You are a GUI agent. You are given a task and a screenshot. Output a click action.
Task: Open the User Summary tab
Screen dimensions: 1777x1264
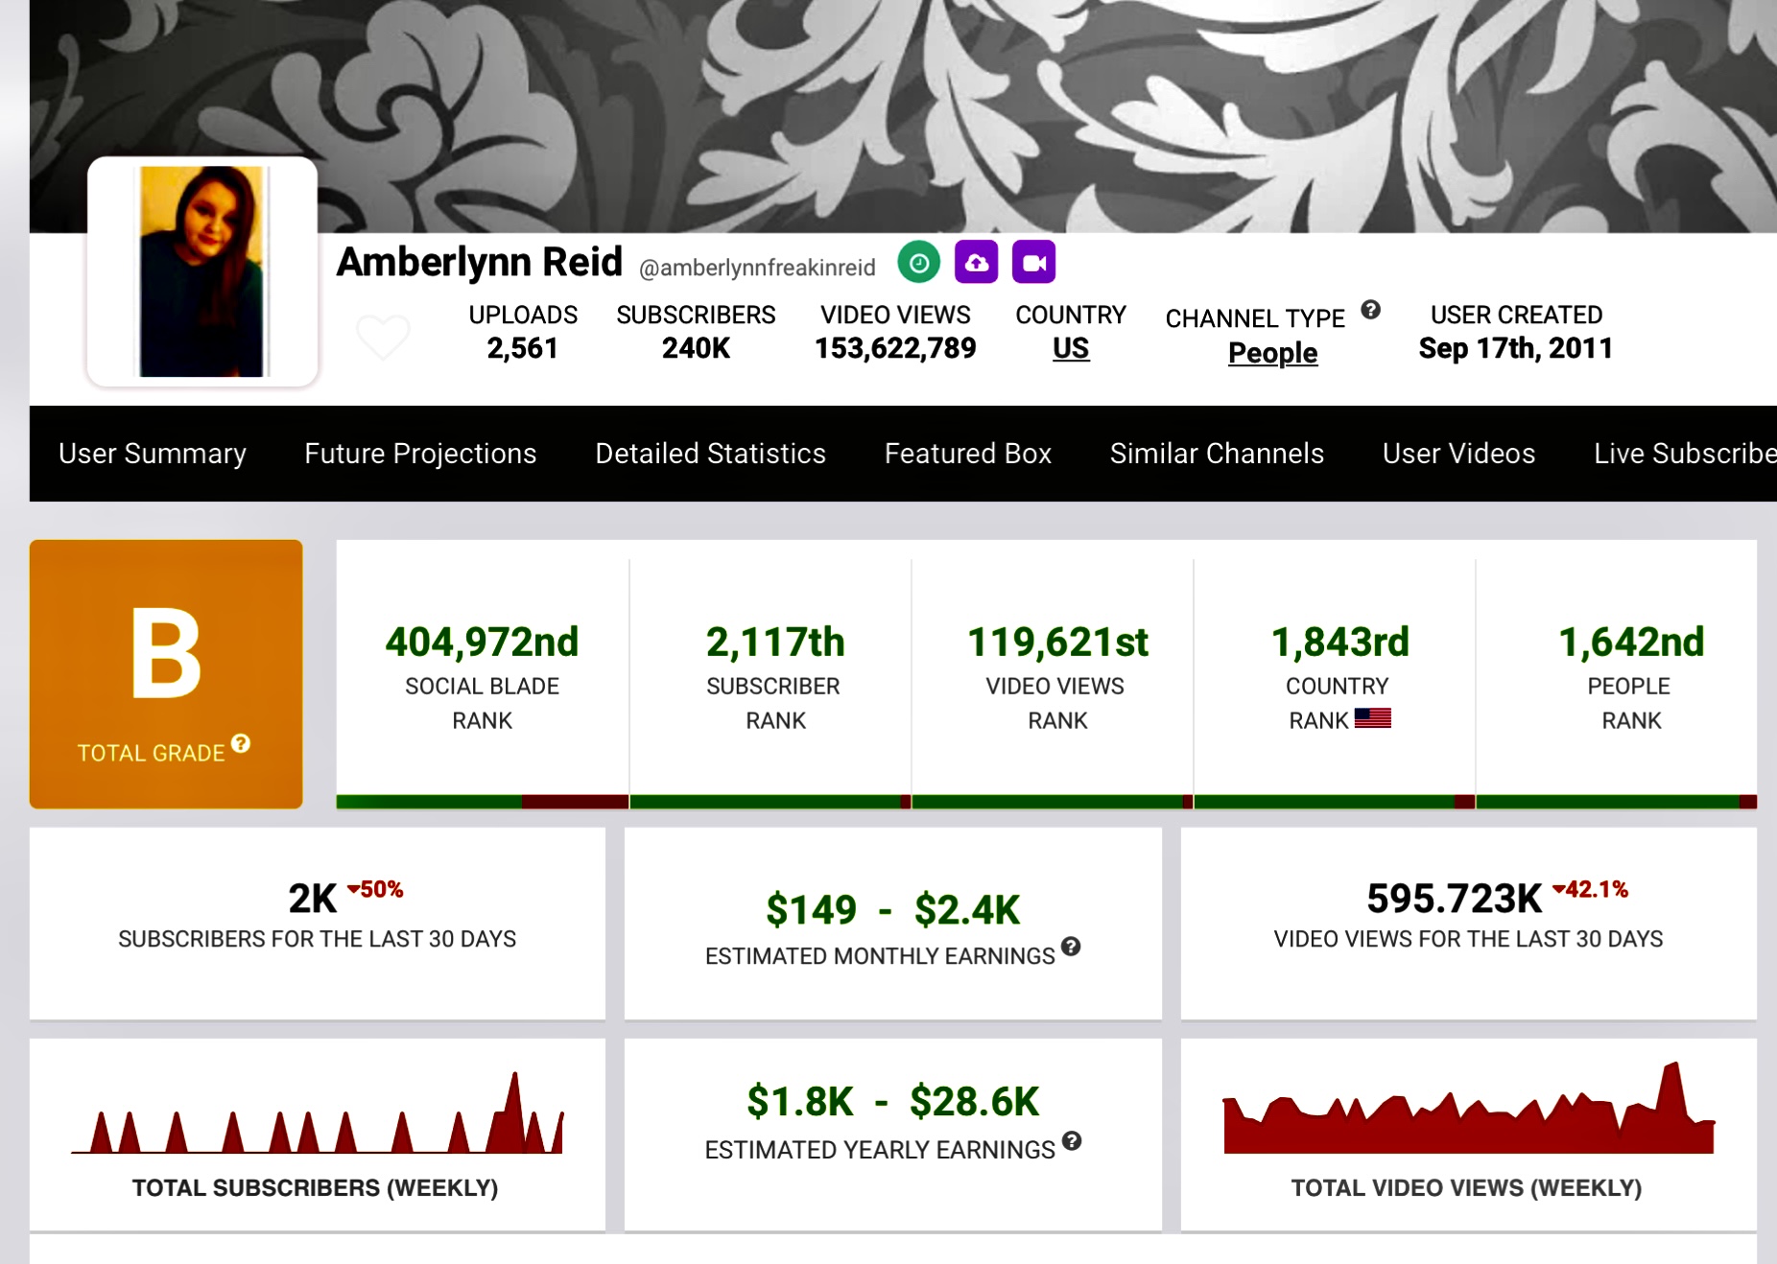[x=153, y=454]
